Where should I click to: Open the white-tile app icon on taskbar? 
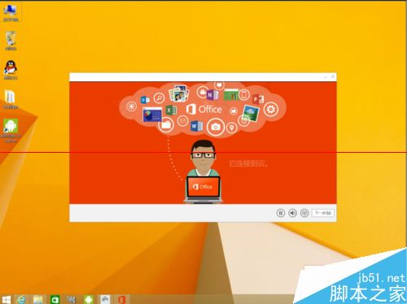coord(105,299)
